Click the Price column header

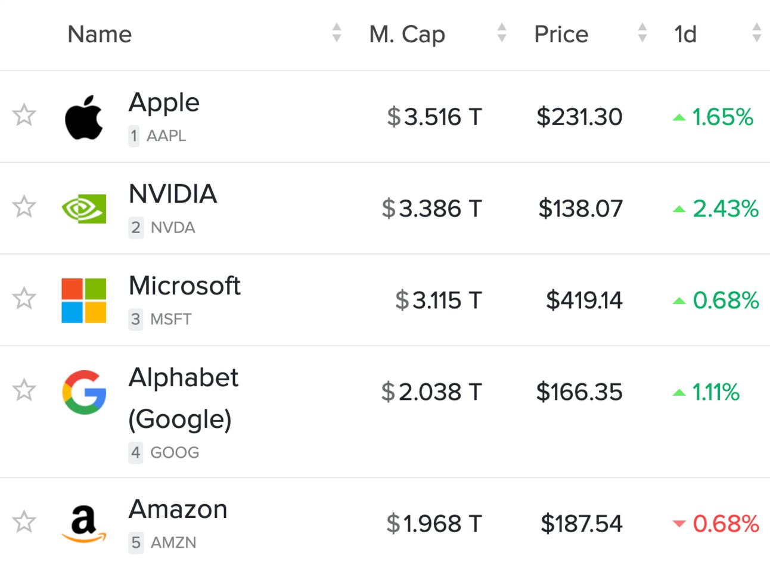[x=561, y=35]
